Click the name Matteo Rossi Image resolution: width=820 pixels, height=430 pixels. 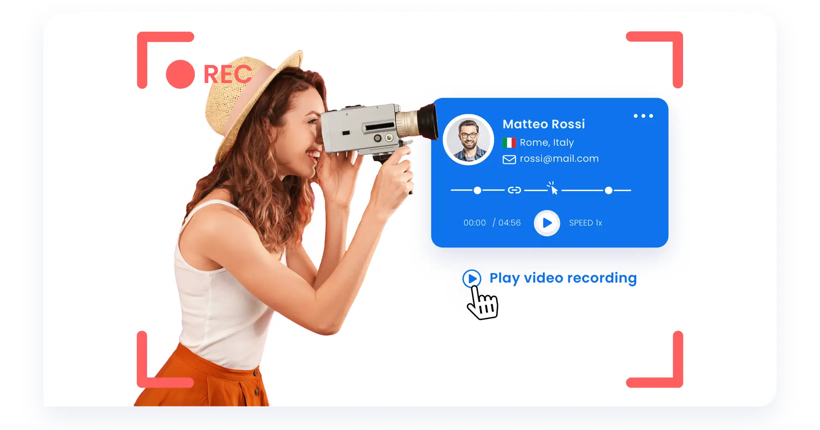tap(544, 124)
